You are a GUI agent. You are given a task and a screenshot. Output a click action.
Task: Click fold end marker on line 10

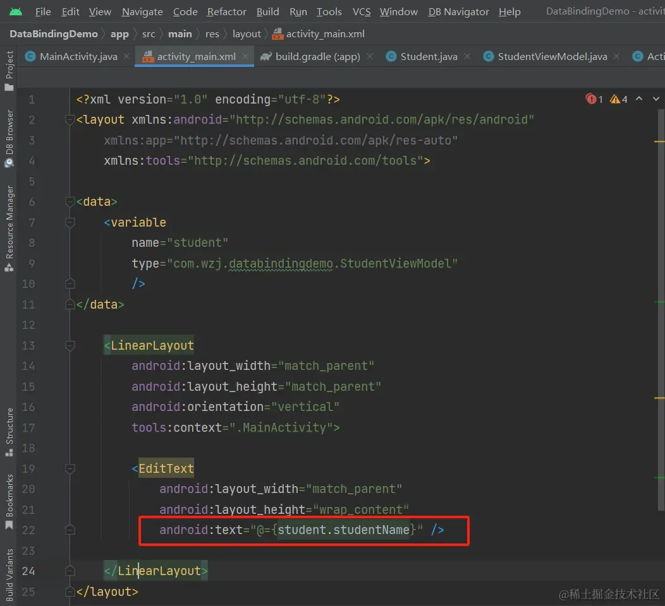click(70, 283)
